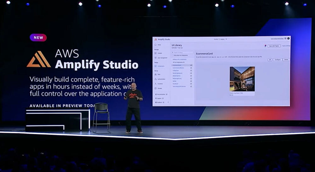Click the Configure button
The width and height of the screenshot is (315, 172).
(x=278, y=59)
